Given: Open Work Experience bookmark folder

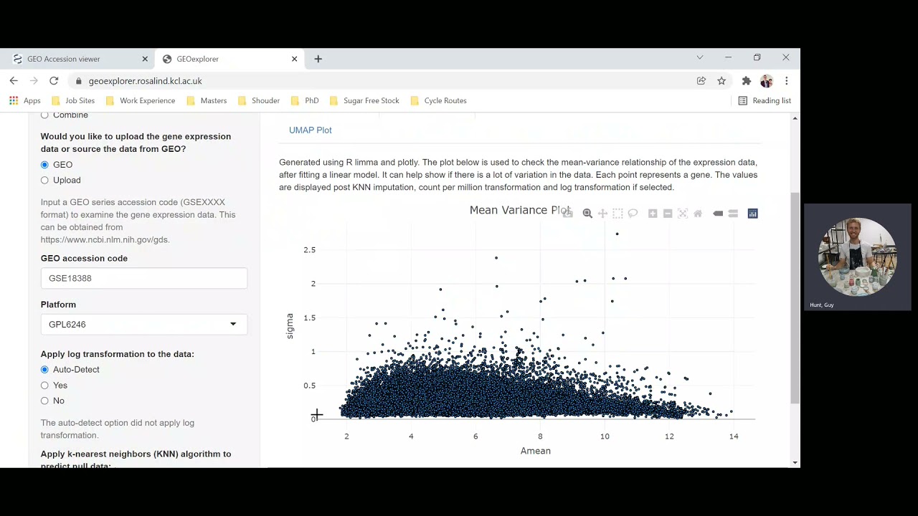Looking at the screenshot, I should pos(141,100).
